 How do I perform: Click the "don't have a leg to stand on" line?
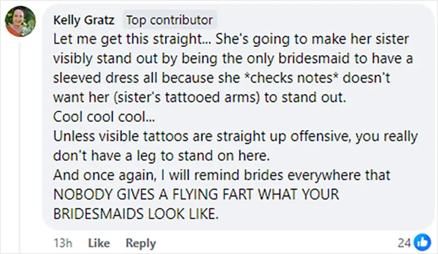click(161, 156)
